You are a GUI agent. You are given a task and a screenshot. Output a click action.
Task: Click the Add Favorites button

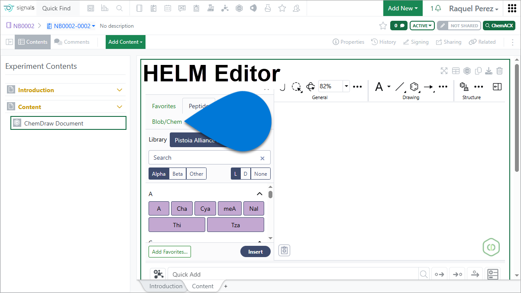pos(170,251)
